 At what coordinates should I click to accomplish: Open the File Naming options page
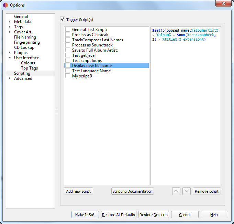pyautogui.click(x=25, y=37)
